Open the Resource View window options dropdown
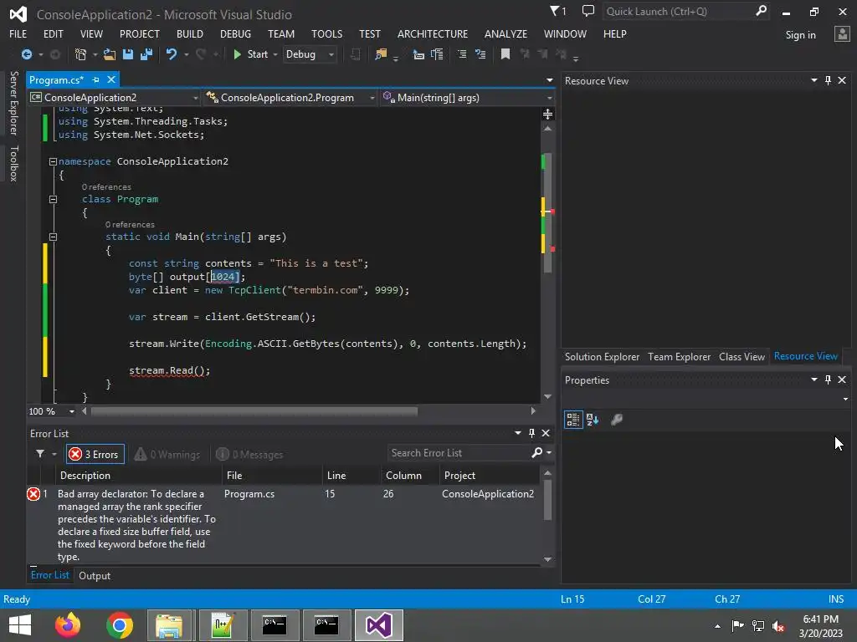This screenshot has width=857, height=642. (813, 80)
